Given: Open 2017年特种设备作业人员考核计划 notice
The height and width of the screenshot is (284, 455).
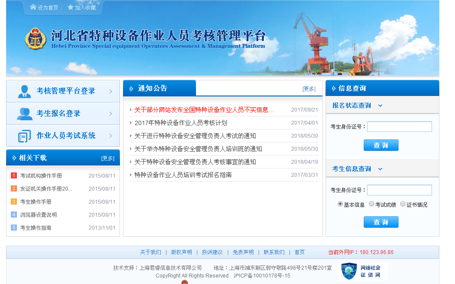Looking at the screenshot, I should 181,123.
